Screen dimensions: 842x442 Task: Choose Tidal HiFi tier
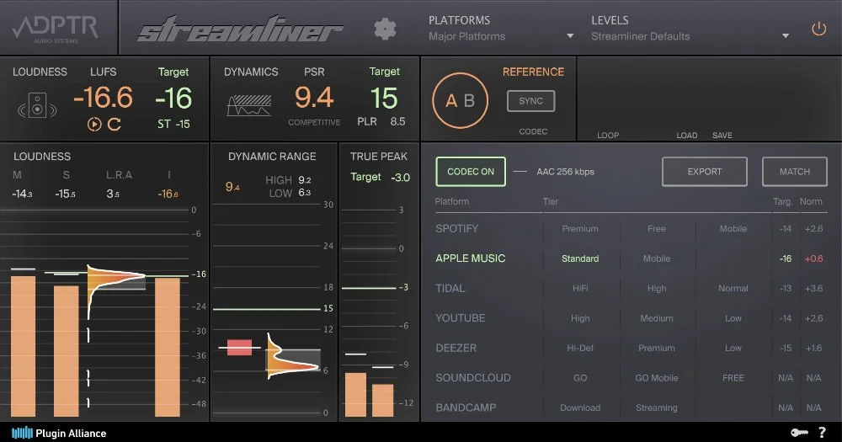580,289
